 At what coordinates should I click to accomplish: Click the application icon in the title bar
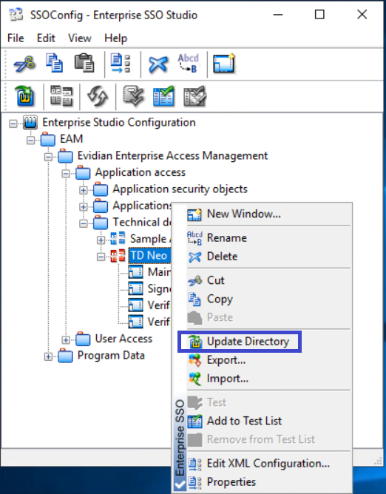pos(16,15)
